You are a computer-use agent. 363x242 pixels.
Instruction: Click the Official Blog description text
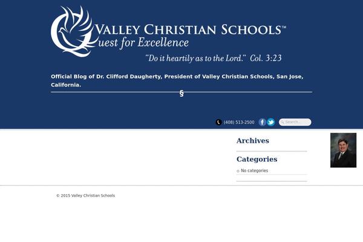[x=177, y=80]
